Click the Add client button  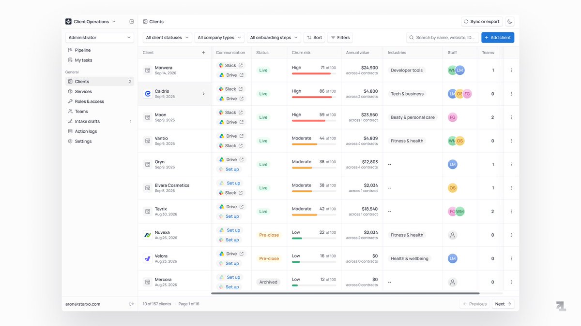(498, 38)
